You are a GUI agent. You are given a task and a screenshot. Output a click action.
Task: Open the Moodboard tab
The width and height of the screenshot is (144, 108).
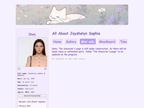[x=107, y=42]
